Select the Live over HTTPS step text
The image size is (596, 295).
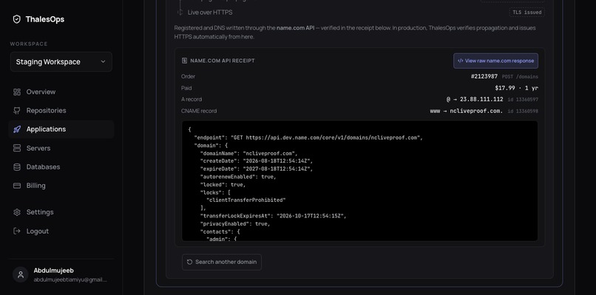pyautogui.click(x=210, y=13)
